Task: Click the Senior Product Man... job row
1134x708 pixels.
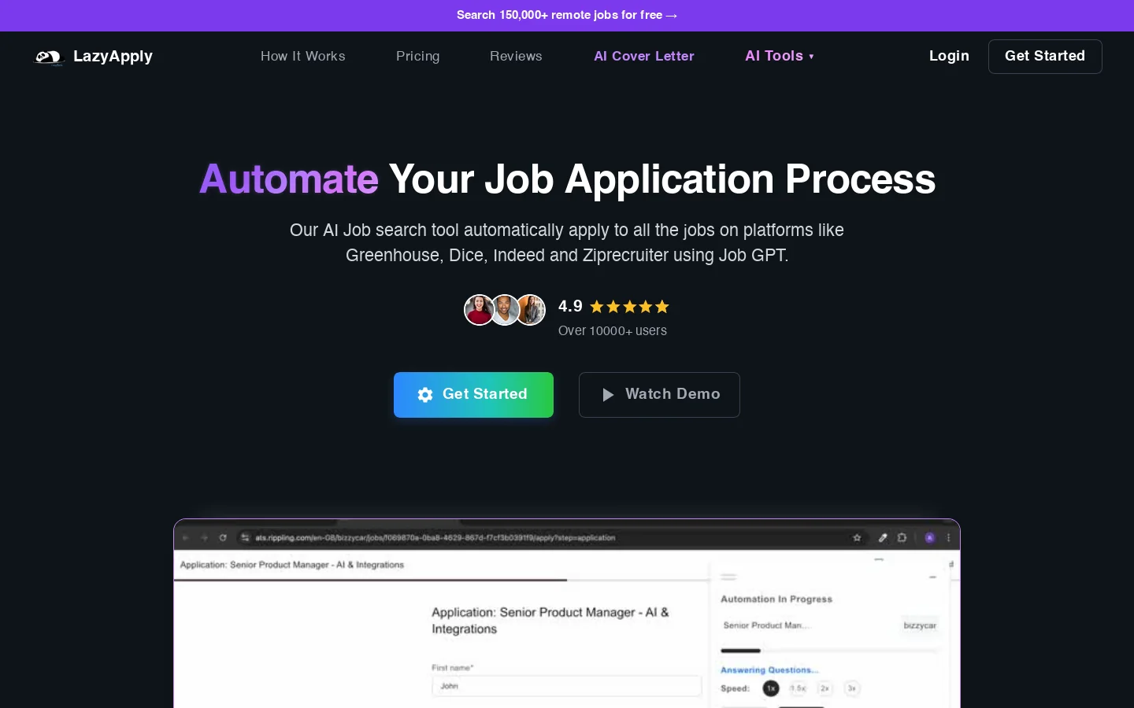Action: pos(766,625)
